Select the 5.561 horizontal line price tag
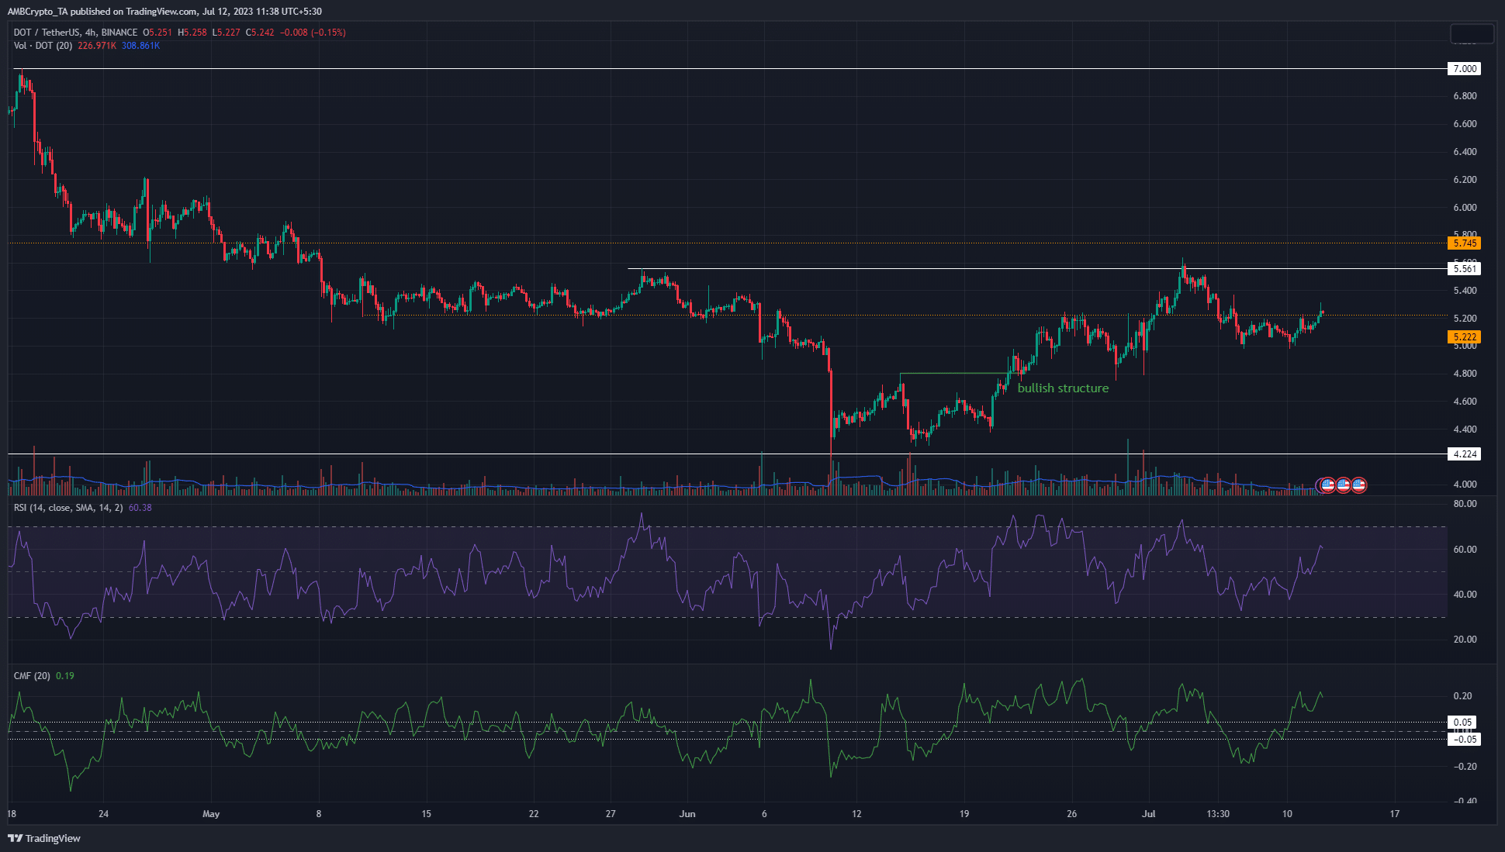The height and width of the screenshot is (852, 1505). pos(1464,269)
